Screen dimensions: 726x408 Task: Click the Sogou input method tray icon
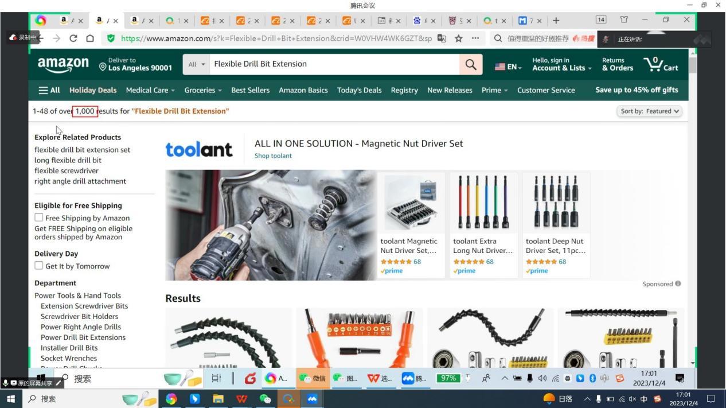657,399
